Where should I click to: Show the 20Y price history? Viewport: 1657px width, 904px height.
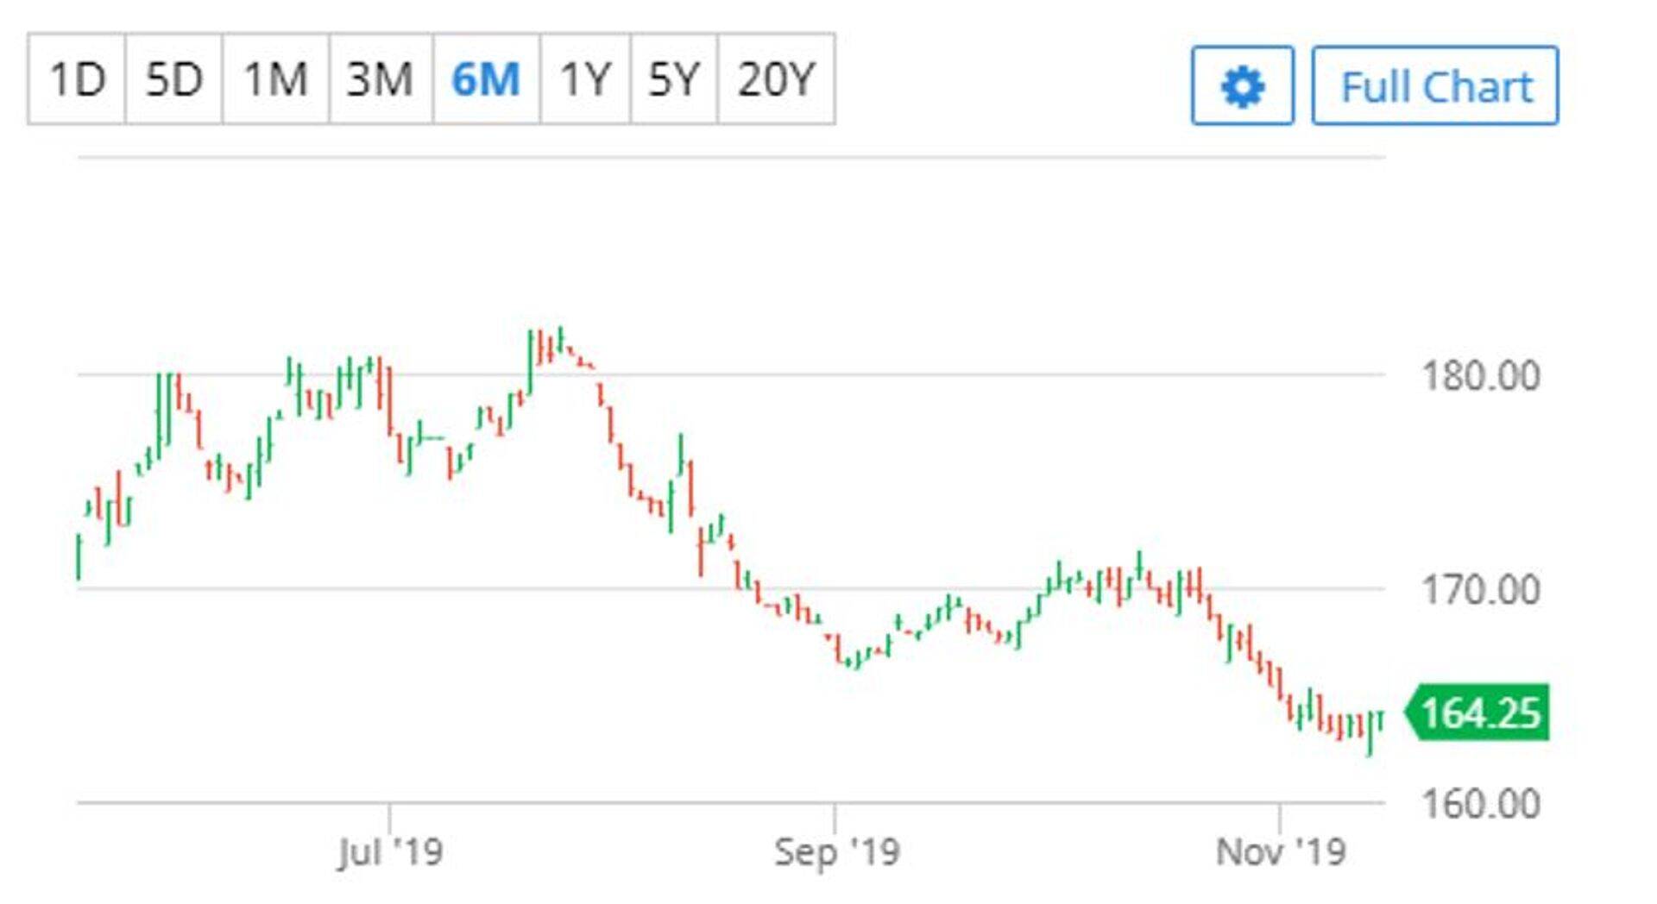(x=776, y=79)
